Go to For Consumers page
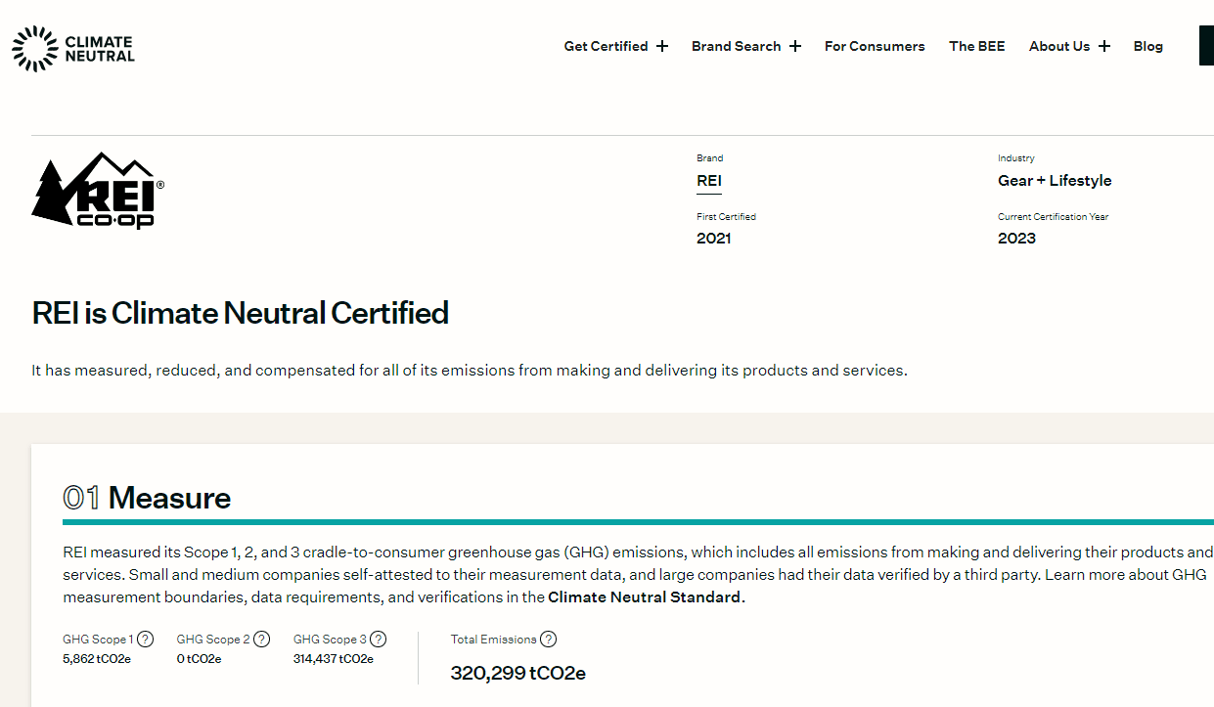1214x707 pixels. (x=875, y=46)
